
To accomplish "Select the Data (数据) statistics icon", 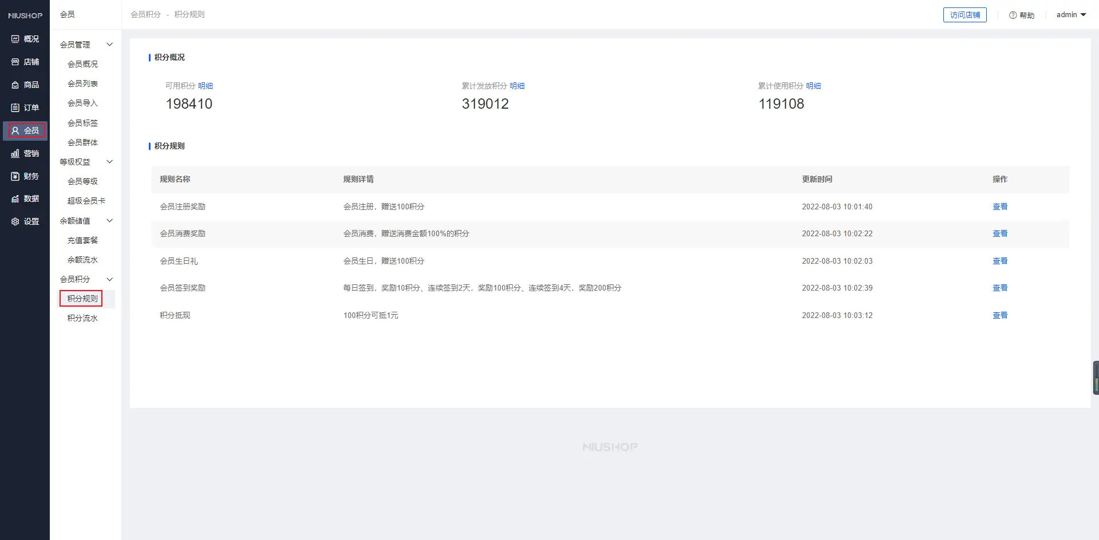I will 15,198.
